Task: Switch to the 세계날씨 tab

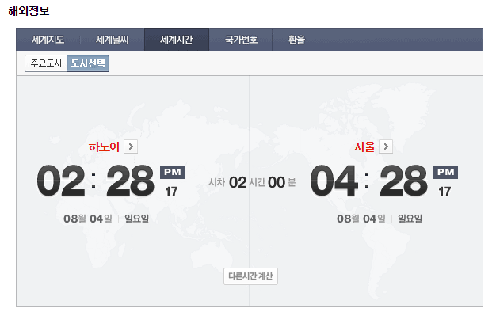Action: click(113, 40)
